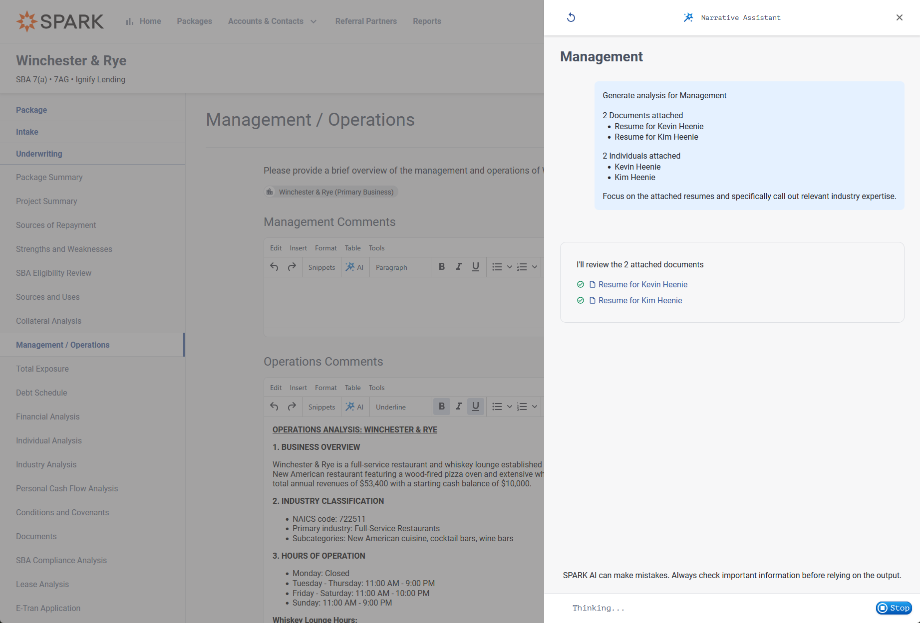The height and width of the screenshot is (623, 920).
Task: Open Resume for Kim Heenie link
Action: click(640, 300)
